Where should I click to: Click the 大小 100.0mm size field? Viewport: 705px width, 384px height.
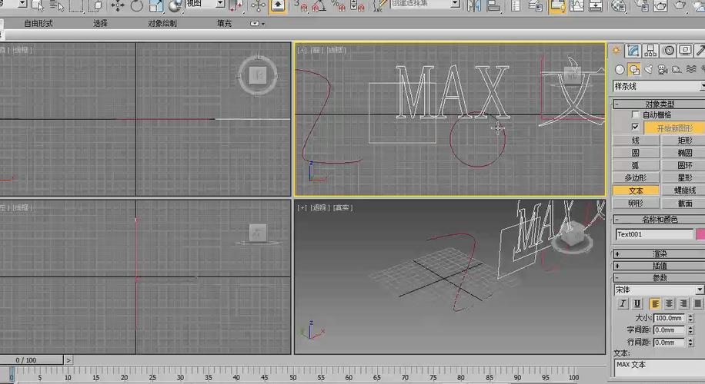coord(669,318)
